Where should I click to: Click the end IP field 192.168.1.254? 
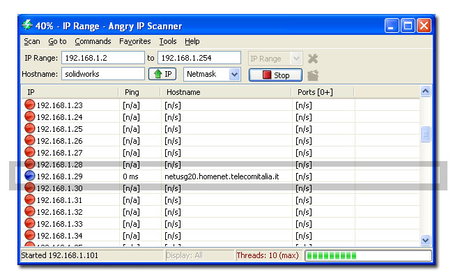click(199, 58)
